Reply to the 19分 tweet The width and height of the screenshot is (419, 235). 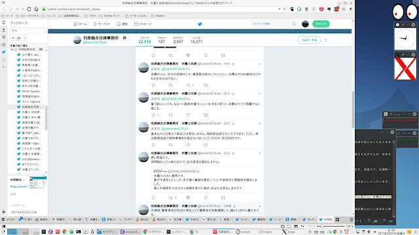coord(153,86)
